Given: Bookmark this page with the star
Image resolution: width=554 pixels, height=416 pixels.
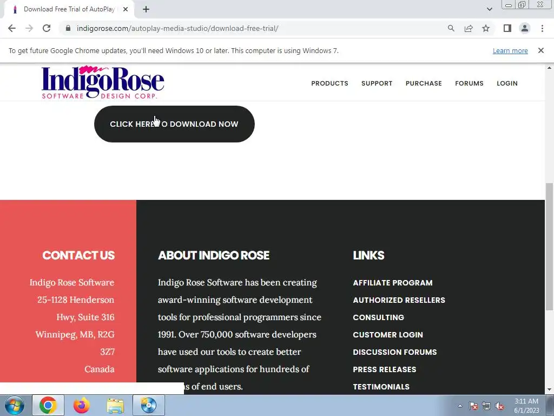Looking at the screenshot, I should pos(486,28).
